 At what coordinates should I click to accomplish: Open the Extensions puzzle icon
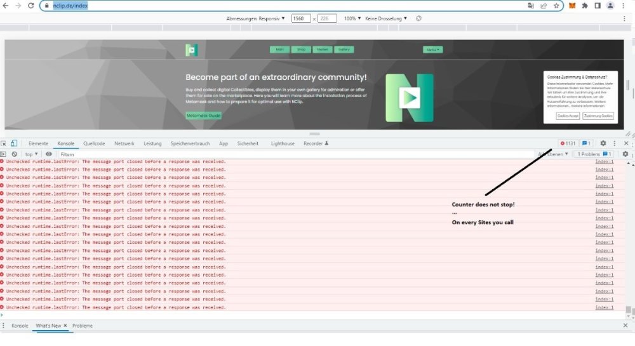[x=585, y=6]
